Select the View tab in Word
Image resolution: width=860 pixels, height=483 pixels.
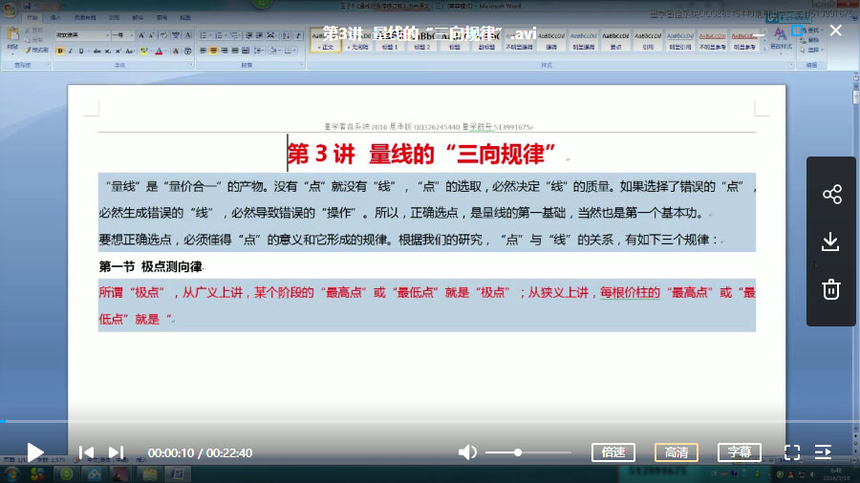pyautogui.click(x=185, y=18)
